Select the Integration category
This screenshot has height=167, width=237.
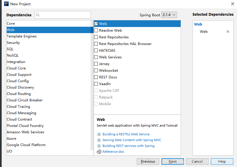(x=49, y=62)
